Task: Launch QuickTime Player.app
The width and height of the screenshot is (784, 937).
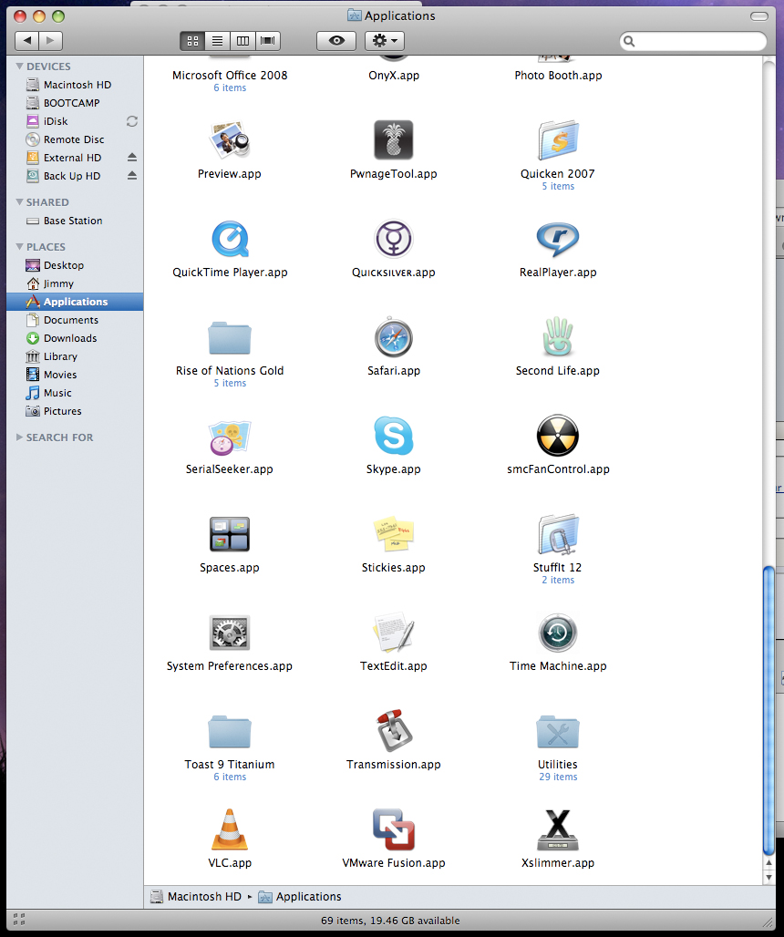Action: coord(230,239)
